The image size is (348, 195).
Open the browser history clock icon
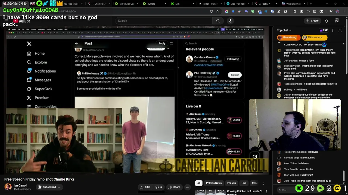295,11
